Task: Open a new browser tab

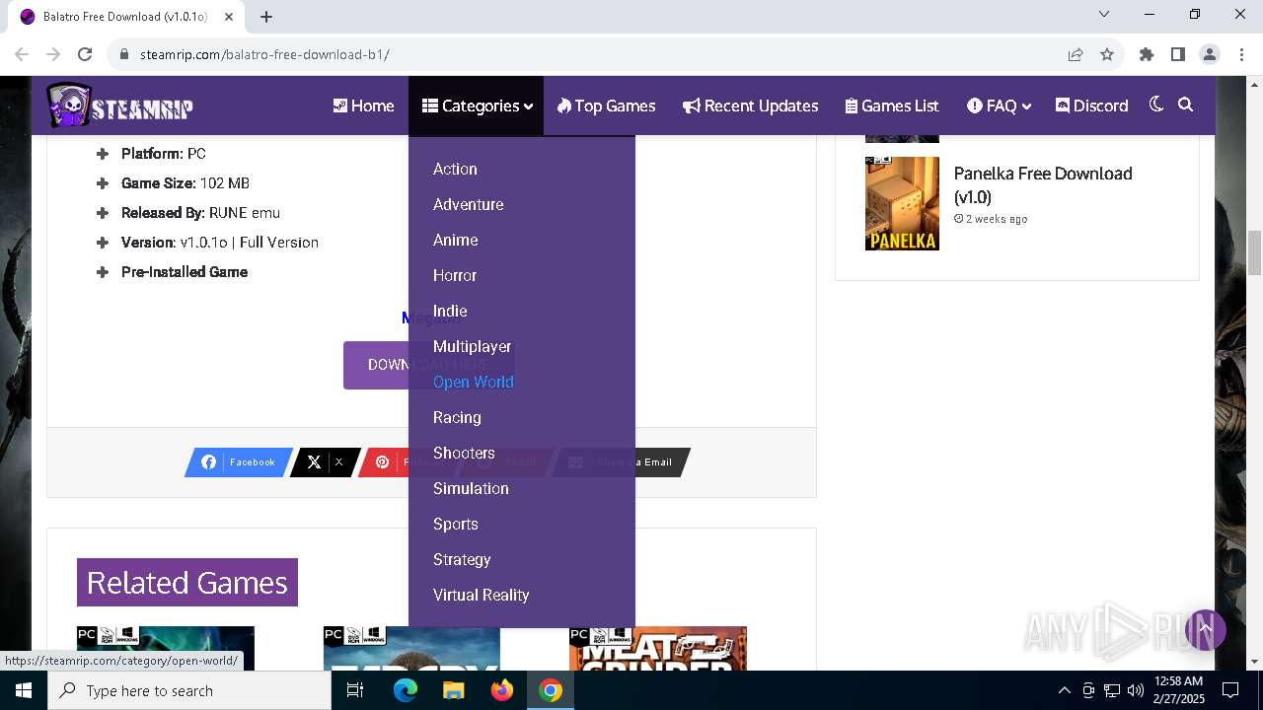Action: click(266, 16)
